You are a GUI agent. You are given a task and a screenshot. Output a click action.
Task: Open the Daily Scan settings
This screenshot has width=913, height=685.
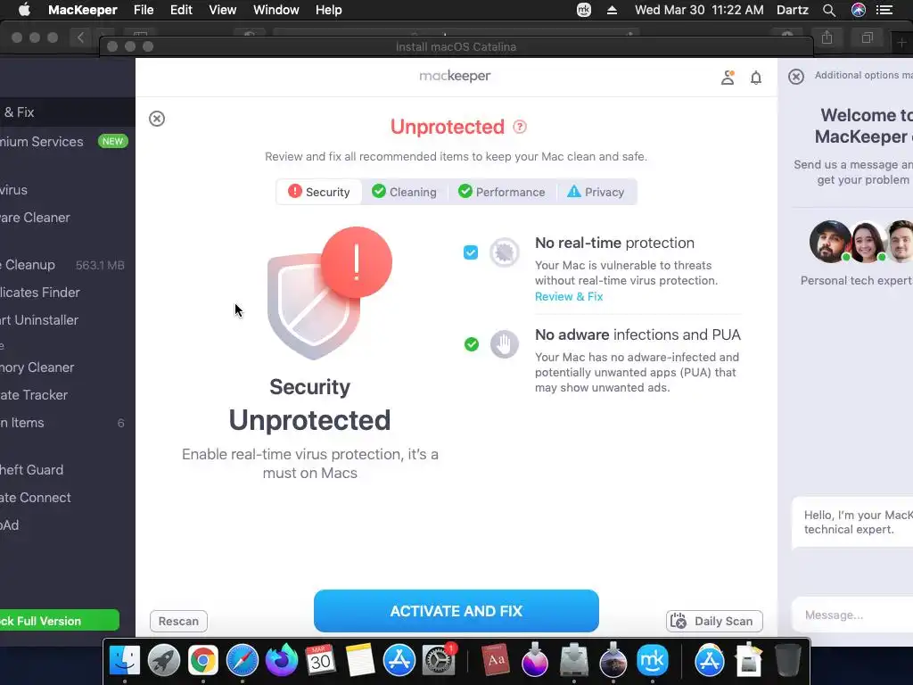click(714, 621)
